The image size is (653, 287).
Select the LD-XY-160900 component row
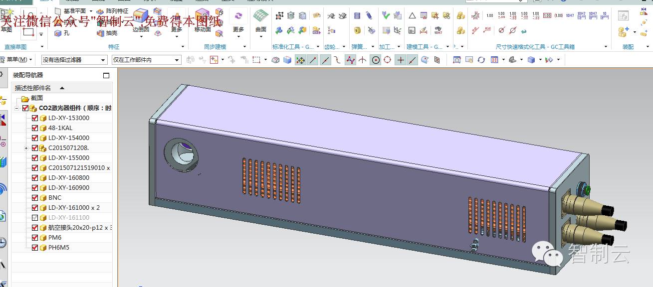click(x=62, y=188)
